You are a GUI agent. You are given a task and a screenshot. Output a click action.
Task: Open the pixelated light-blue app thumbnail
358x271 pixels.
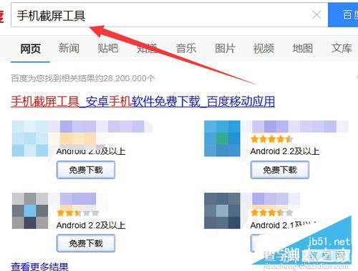pyautogui.click(x=30, y=138)
